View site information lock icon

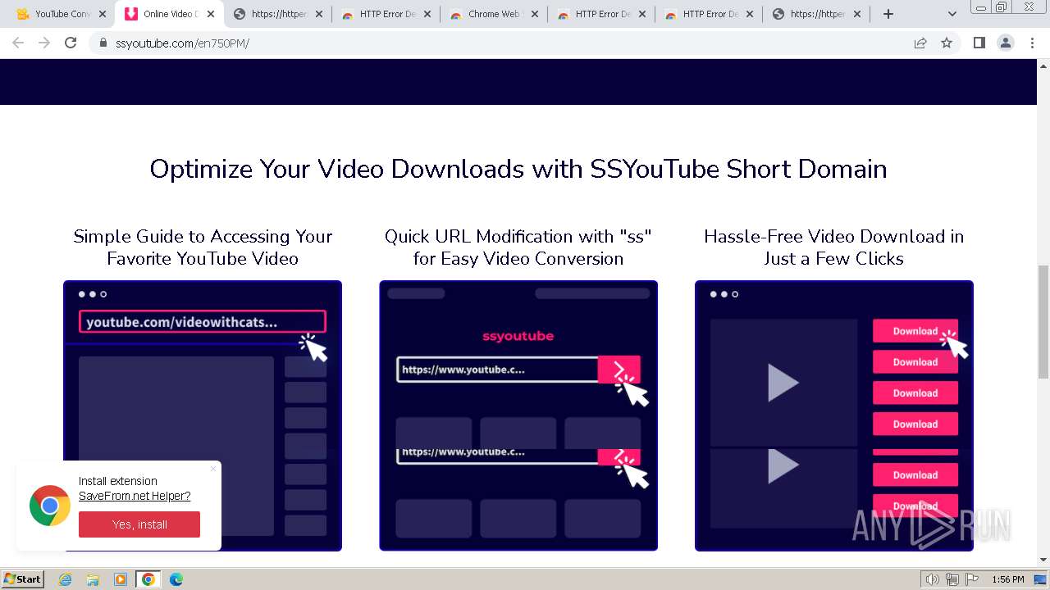point(103,43)
